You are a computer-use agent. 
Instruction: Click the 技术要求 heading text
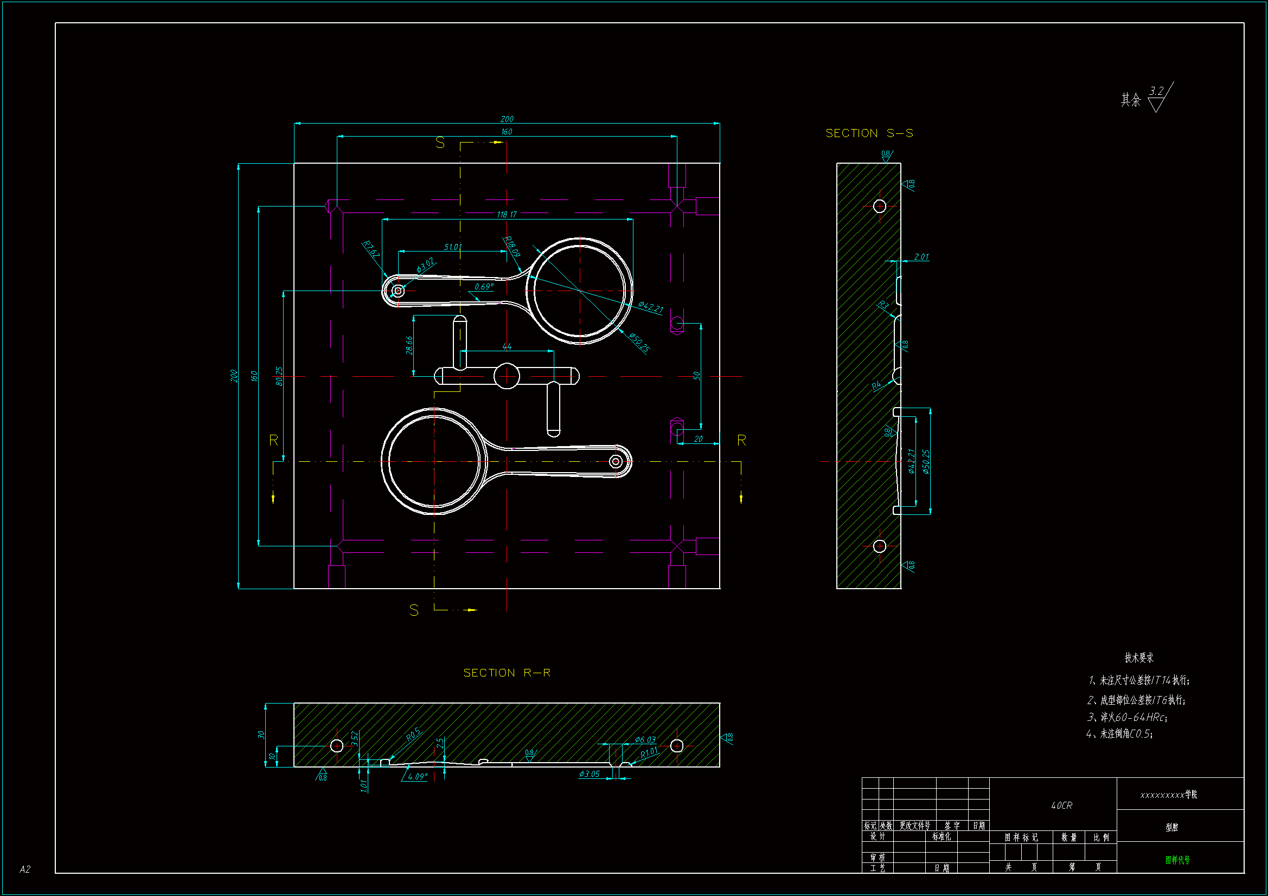point(1139,658)
